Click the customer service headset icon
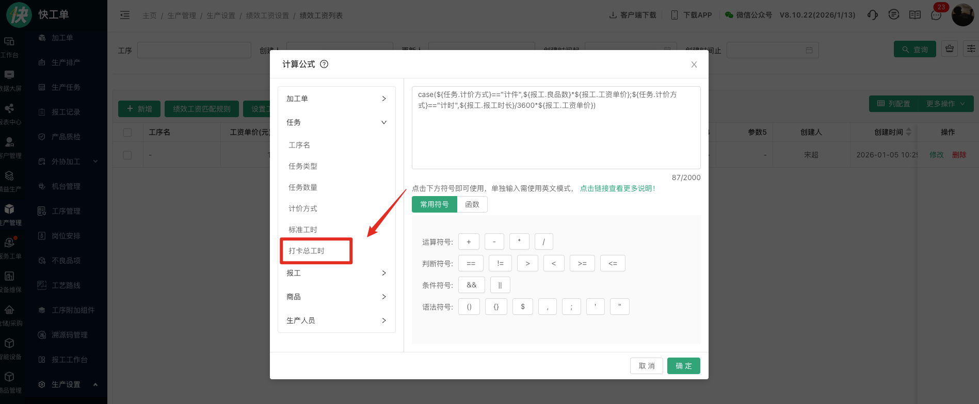 tap(872, 15)
